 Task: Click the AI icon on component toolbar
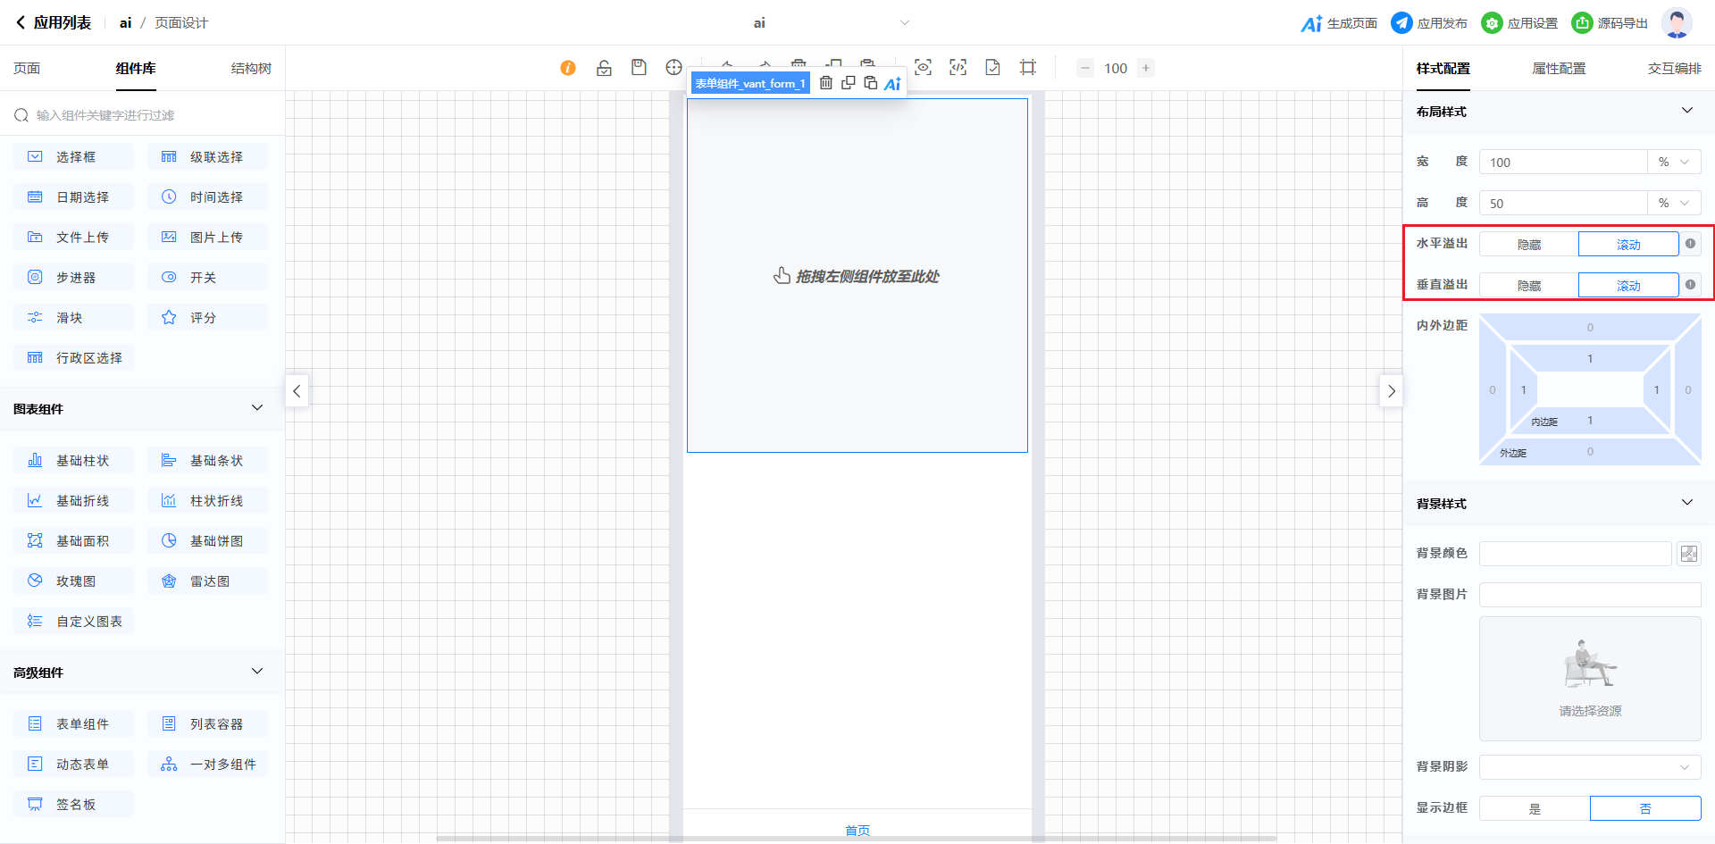[x=892, y=84]
